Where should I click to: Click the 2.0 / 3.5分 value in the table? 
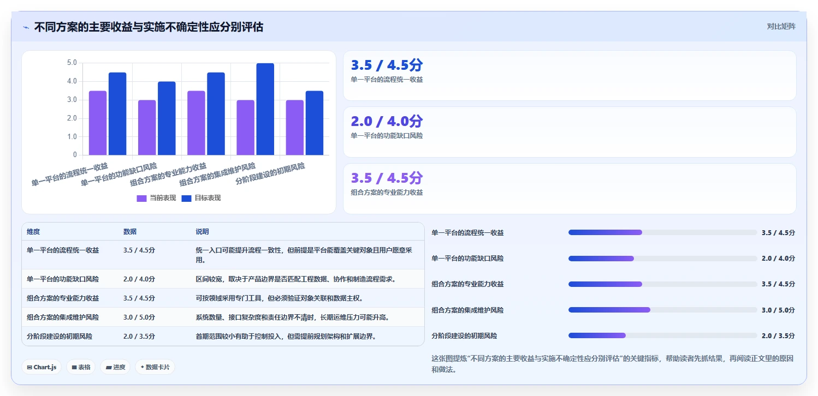pos(139,336)
